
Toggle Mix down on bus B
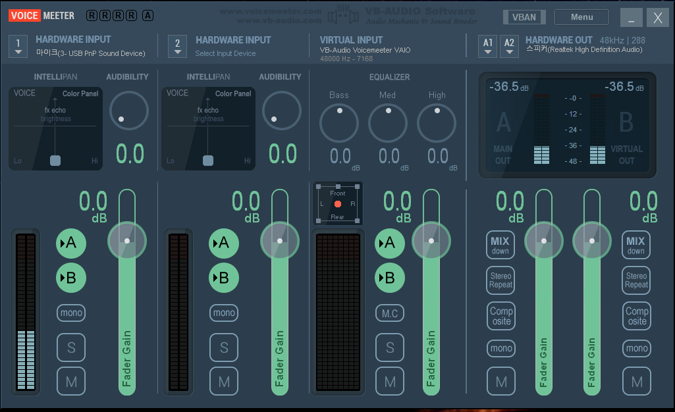pos(636,245)
